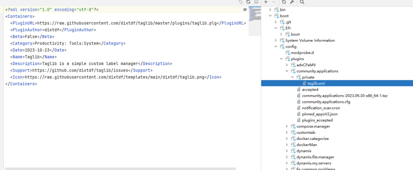
Task: Click the System Volume Information folder icon
Action: coord(282,40)
